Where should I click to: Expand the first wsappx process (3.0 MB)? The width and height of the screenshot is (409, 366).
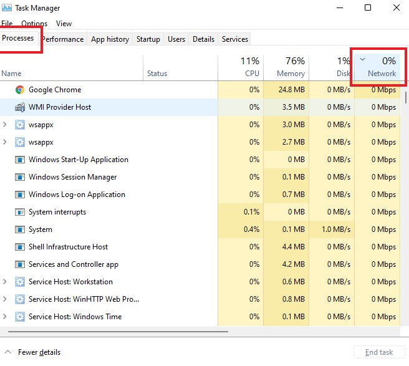[5, 125]
